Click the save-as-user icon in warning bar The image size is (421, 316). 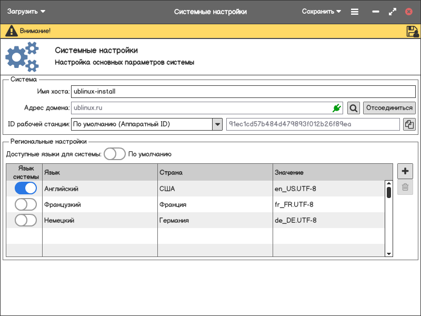(x=412, y=31)
